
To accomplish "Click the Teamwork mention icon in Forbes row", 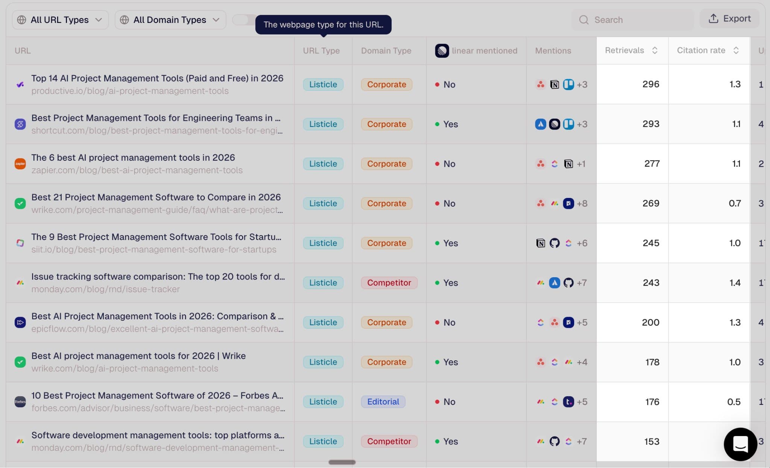I will (568, 402).
